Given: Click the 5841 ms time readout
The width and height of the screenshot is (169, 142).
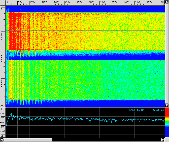Looking at the screenshot, I should [x=158, y=110].
